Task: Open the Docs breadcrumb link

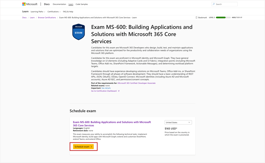Action: click(24, 17)
